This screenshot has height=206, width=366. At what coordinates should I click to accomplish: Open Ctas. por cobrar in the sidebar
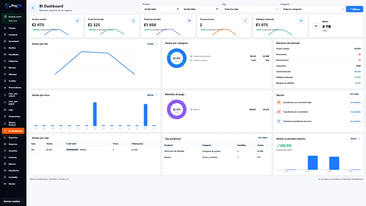tap(13, 95)
